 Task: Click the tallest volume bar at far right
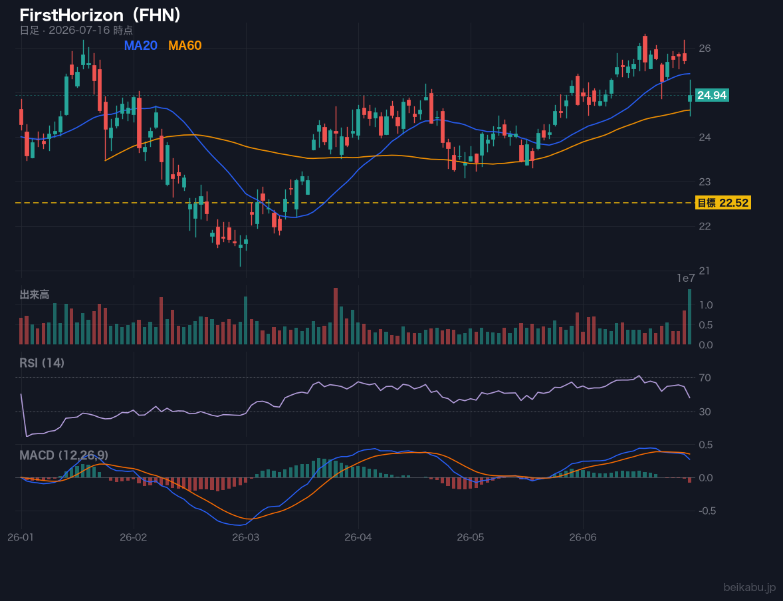tap(690, 316)
